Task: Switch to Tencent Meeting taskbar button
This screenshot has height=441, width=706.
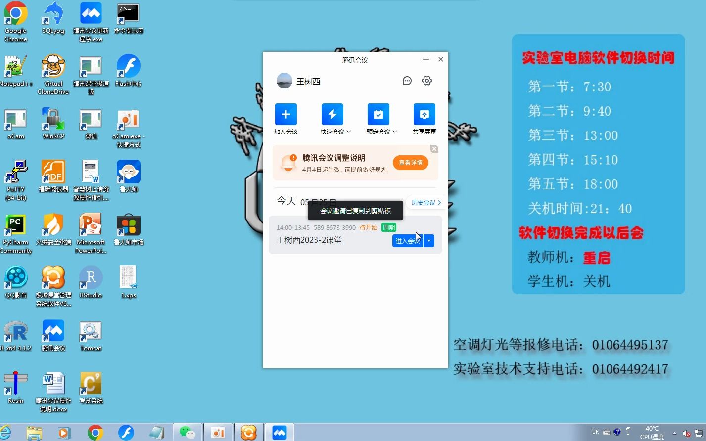Action: point(280,433)
